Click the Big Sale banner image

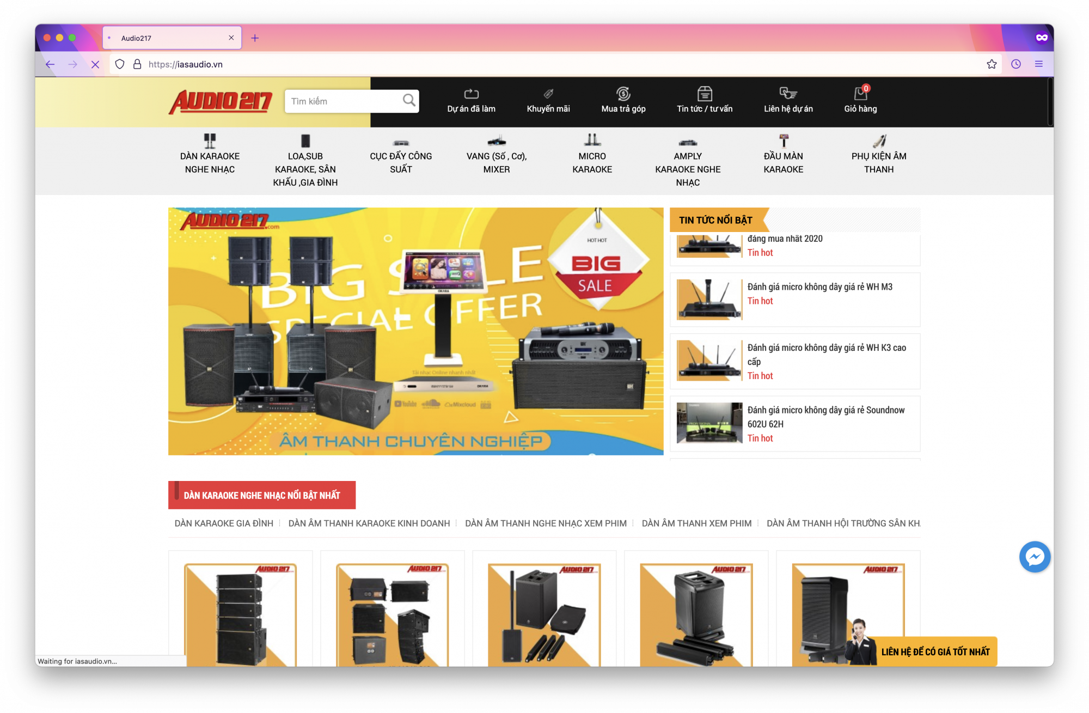coord(415,331)
